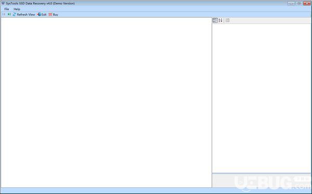Open the Help menu
Viewport: 312px width, 194px height.
click(17, 9)
